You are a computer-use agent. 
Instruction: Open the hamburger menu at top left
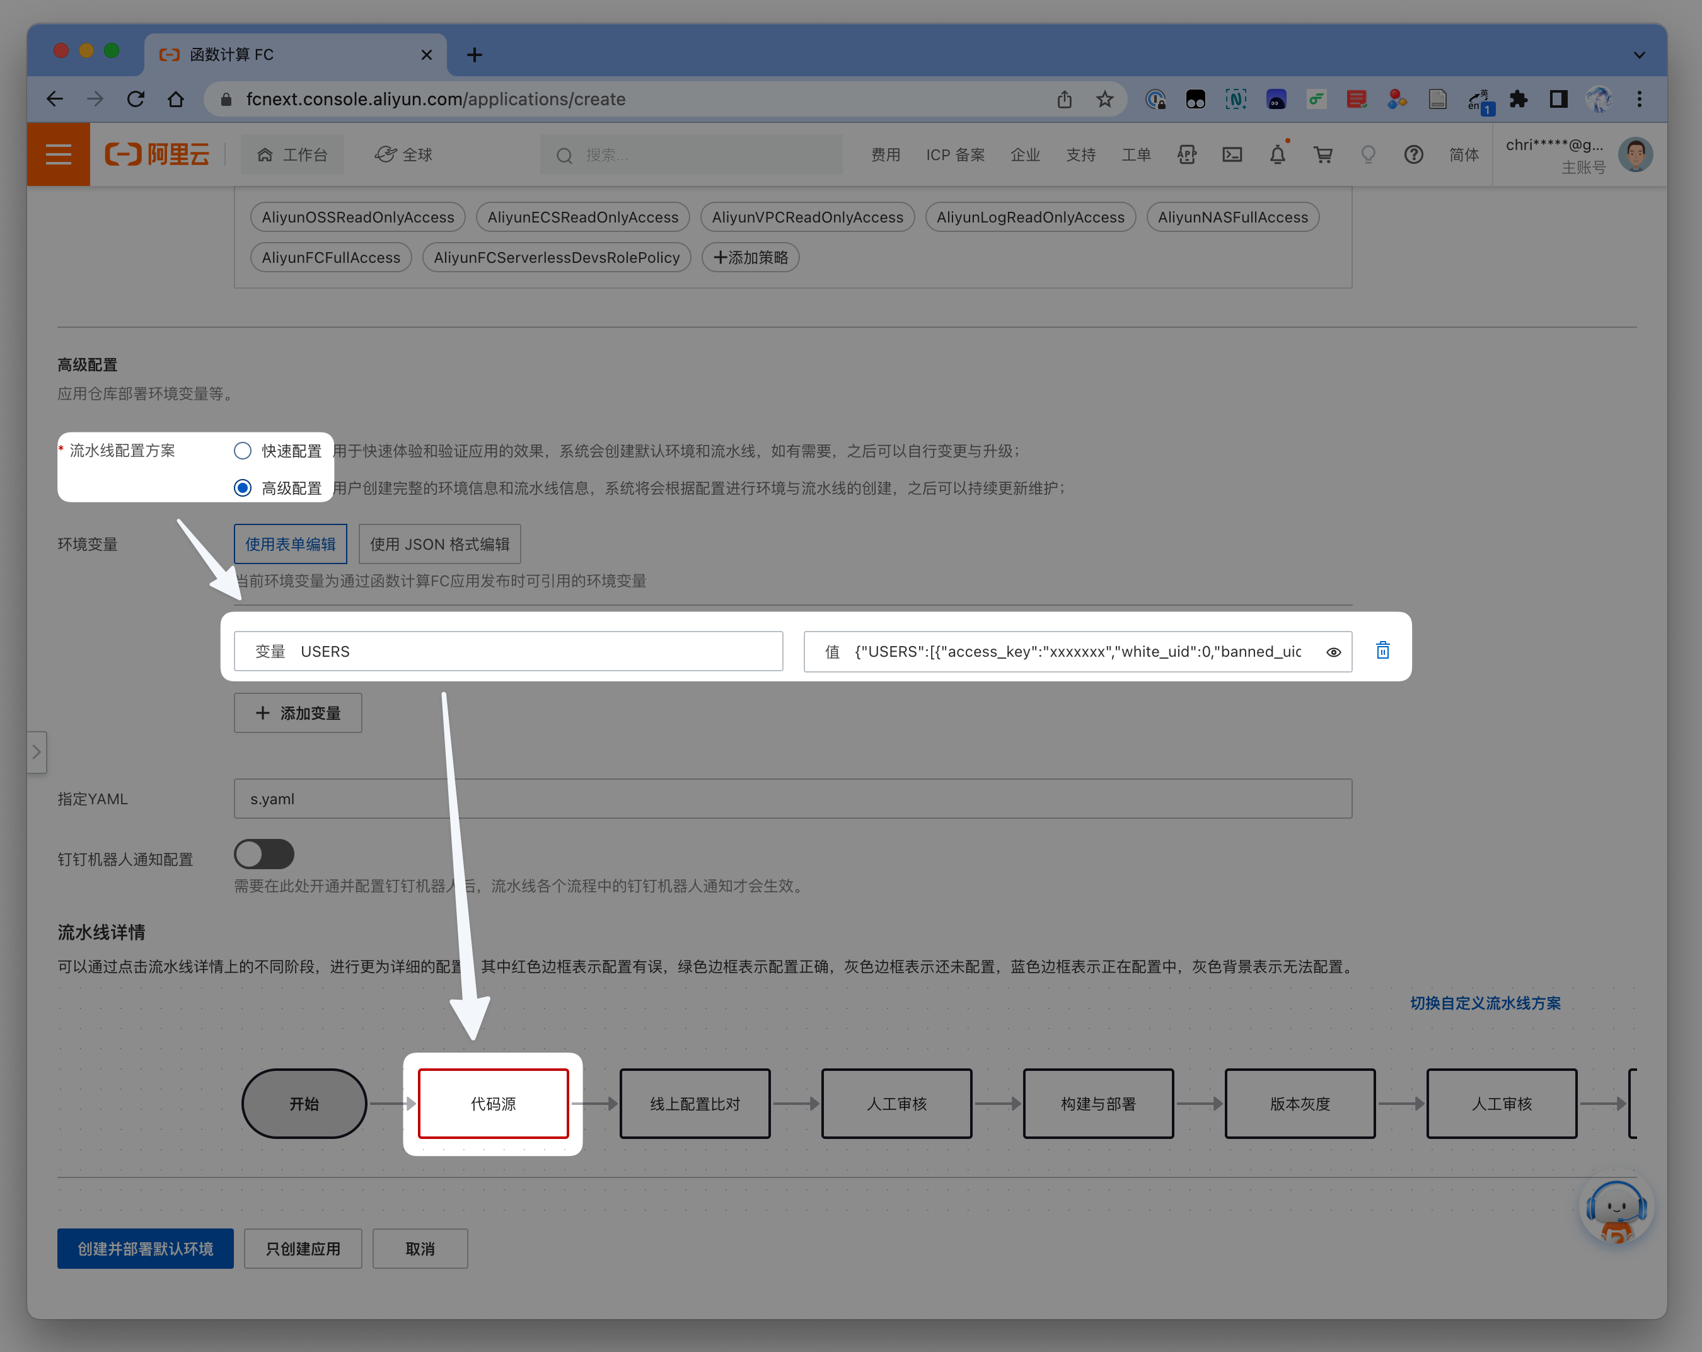coord(59,154)
